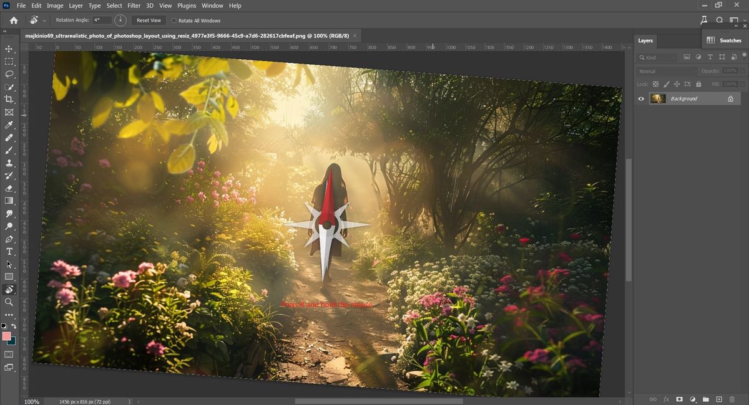Screen dimensions: 749x405
Task: Toggle Quick Mask mode
Action: (9, 354)
